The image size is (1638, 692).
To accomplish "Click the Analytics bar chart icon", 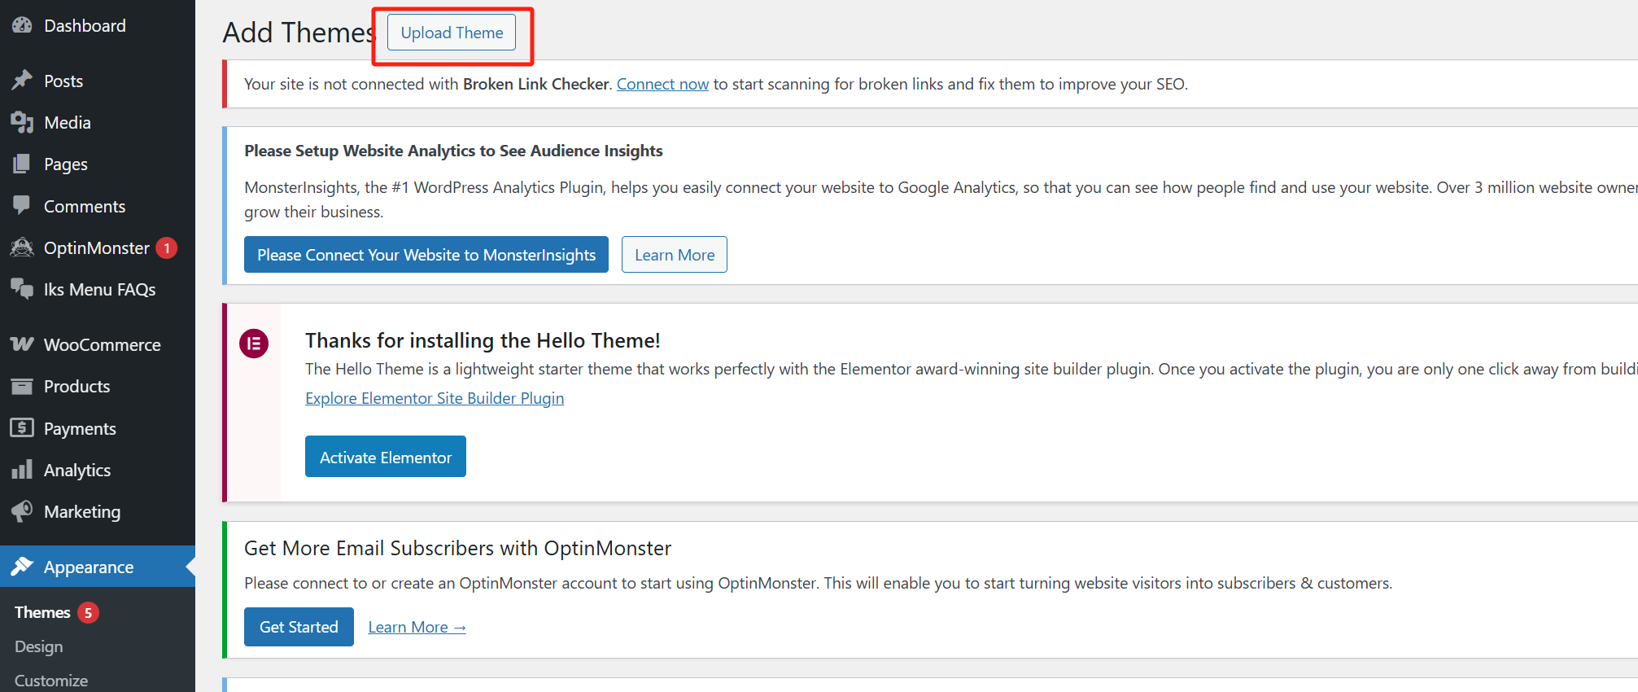I will (x=22, y=470).
